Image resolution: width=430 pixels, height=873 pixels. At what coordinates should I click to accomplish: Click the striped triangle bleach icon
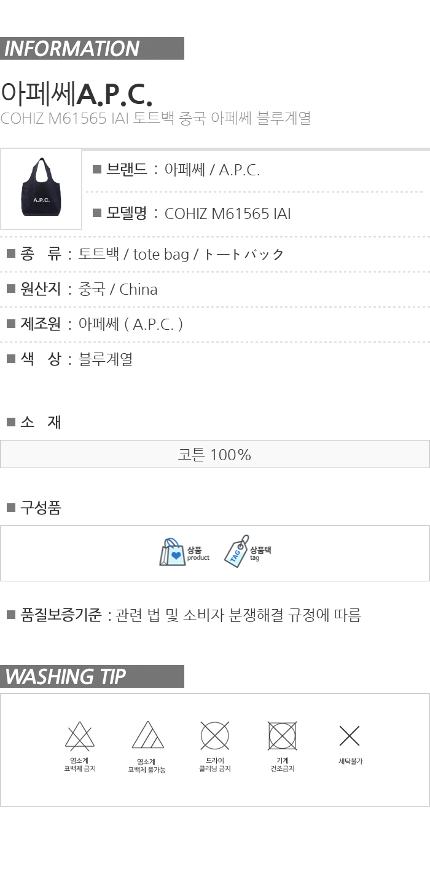coord(147,735)
